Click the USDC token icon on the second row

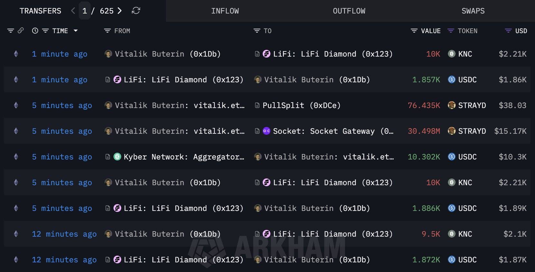pyautogui.click(x=451, y=79)
